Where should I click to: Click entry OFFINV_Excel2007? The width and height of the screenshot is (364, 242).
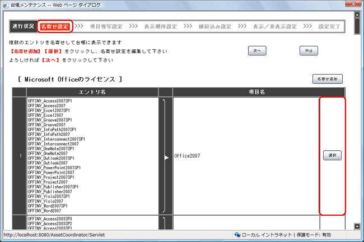[45, 115]
